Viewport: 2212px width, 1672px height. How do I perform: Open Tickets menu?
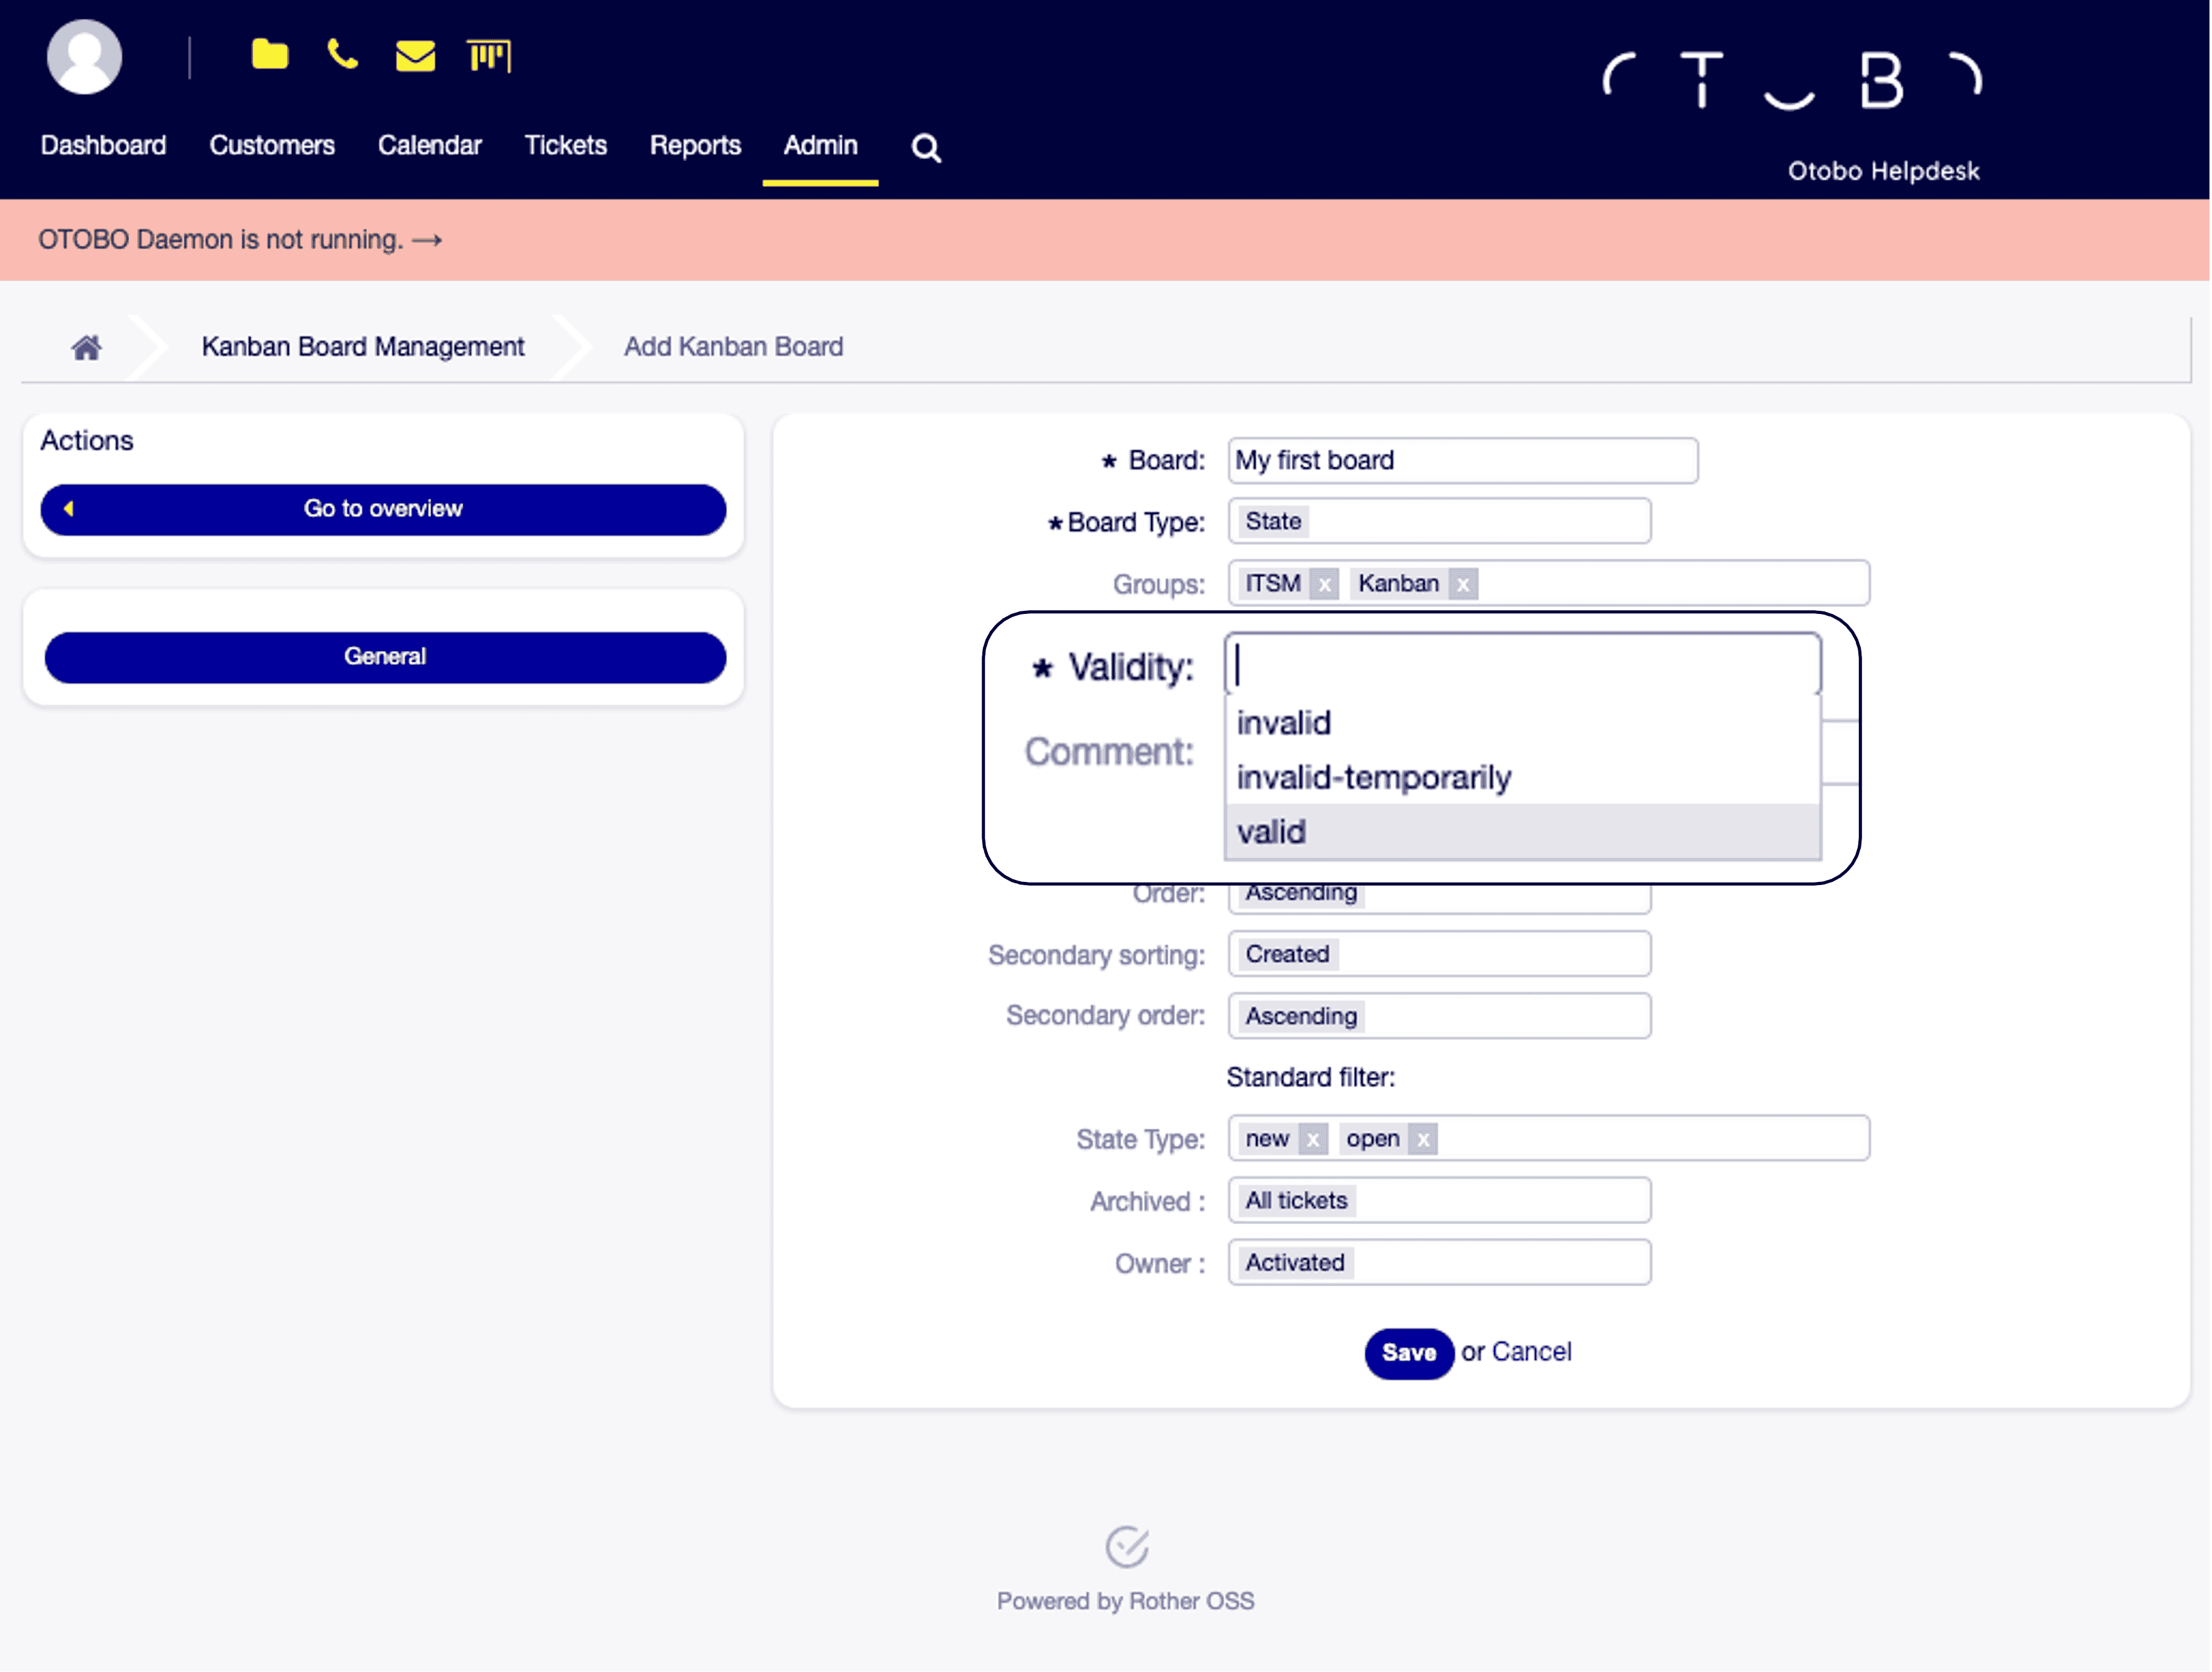(566, 146)
